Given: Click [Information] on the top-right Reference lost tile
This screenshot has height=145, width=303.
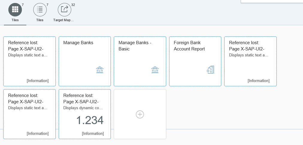Looking at the screenshot, I should (x=259, y=81).
